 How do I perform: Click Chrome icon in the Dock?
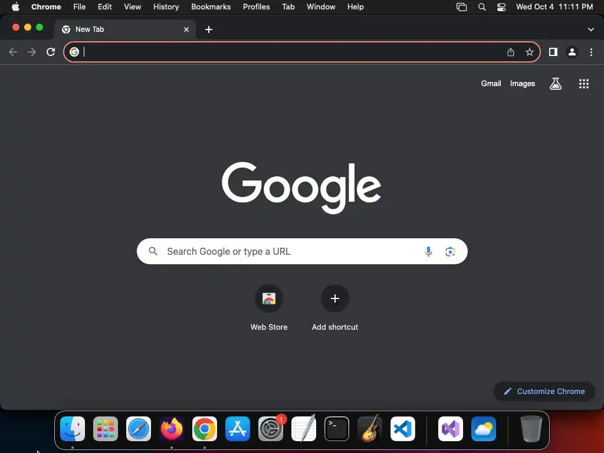pos(205,429)
